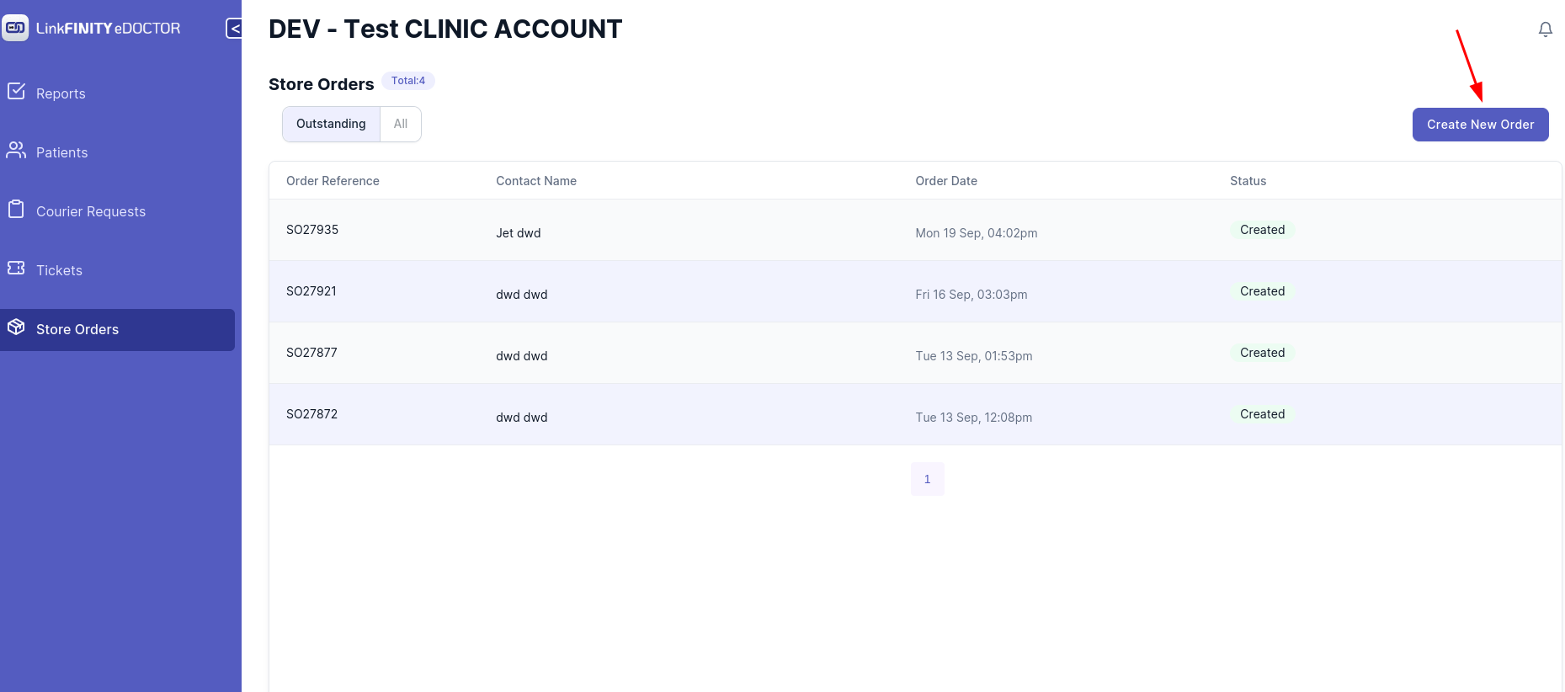Click the Status column header
The width and height of the screenshot is (1565, 692).
coord(1248,181)
